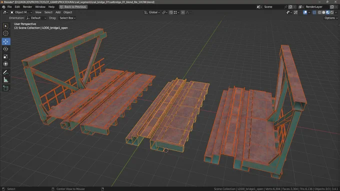The height and width of the screenshot is (191, 340).
Task: Open the Add menu
Action: click(58, 12)
